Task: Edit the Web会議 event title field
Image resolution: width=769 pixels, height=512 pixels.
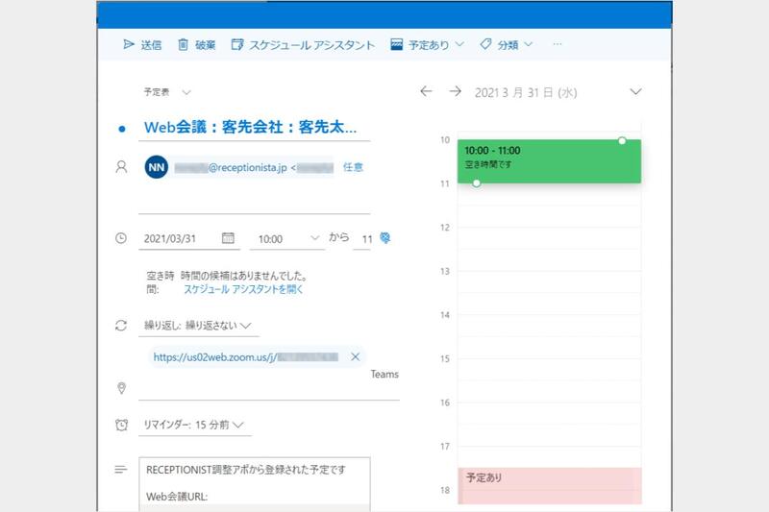Action: 254,128
